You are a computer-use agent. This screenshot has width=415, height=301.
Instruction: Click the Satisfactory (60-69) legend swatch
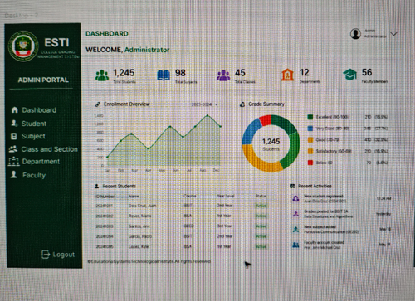310,151
